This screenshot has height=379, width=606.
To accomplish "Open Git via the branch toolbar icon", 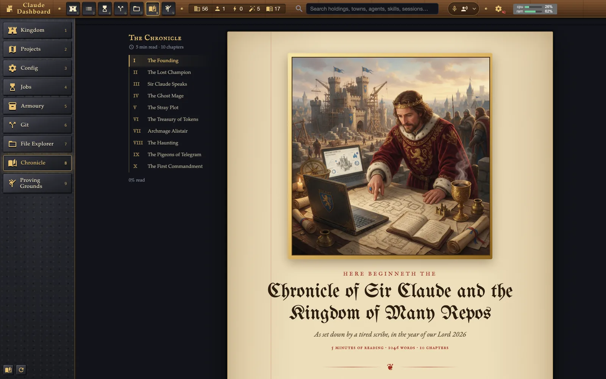I will click(121, 8).
